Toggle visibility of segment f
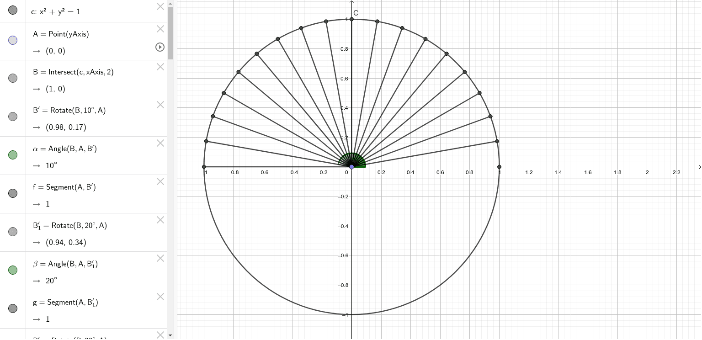The image size is (702, 340). (13, 193)
